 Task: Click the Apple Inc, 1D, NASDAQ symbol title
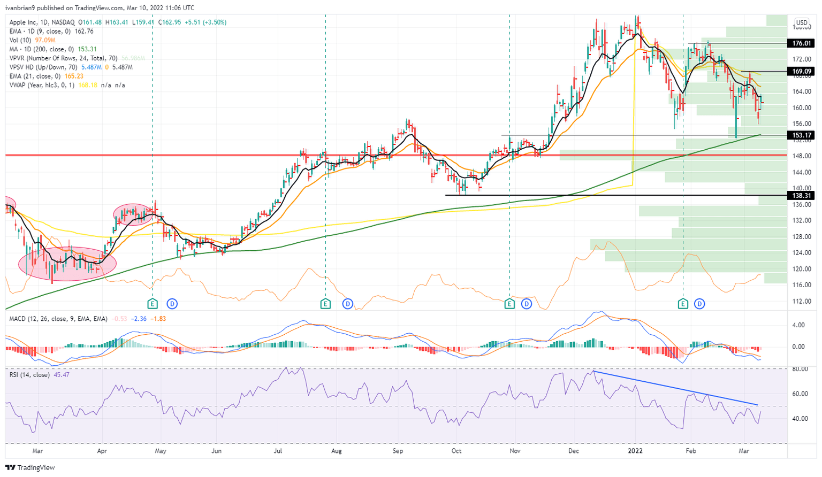click(x=42, y=22)
